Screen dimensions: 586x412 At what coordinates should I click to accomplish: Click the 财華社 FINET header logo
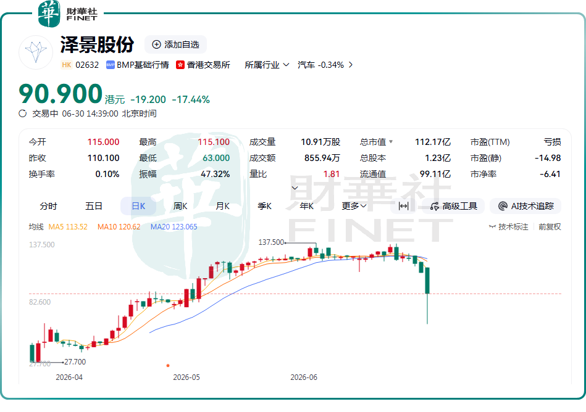pos(68,14)
